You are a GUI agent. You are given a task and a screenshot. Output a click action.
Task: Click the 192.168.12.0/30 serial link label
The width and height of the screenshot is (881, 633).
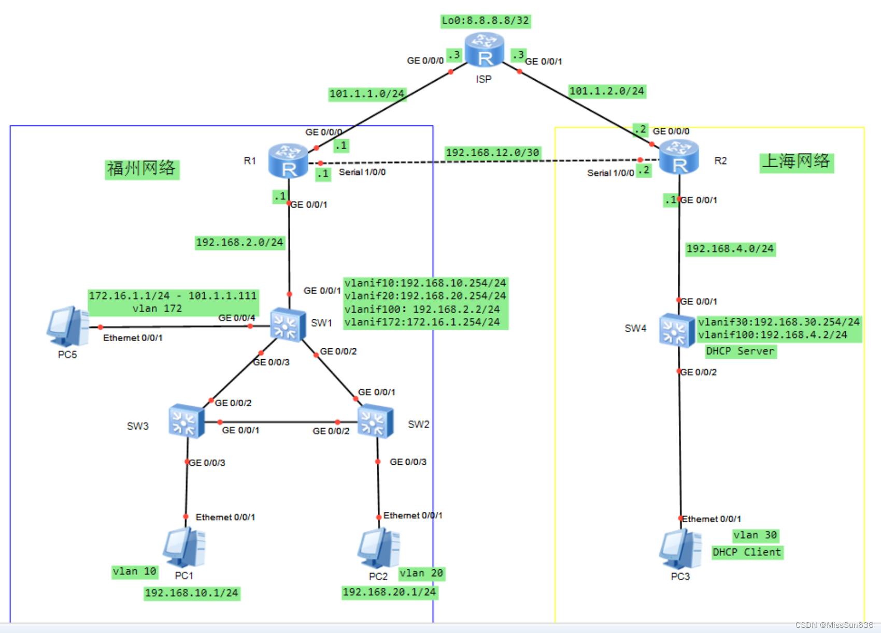pos(493,153)
